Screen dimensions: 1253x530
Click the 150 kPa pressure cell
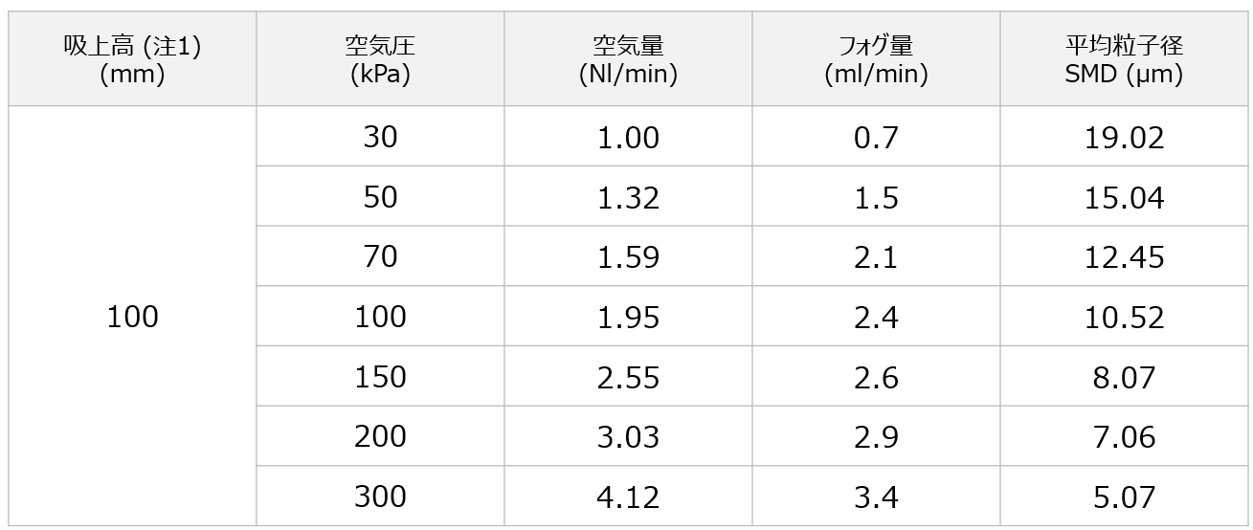(380, 376)
